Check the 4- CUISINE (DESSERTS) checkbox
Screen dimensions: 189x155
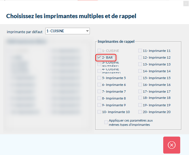pyautogui.click(x=99, y=71)
